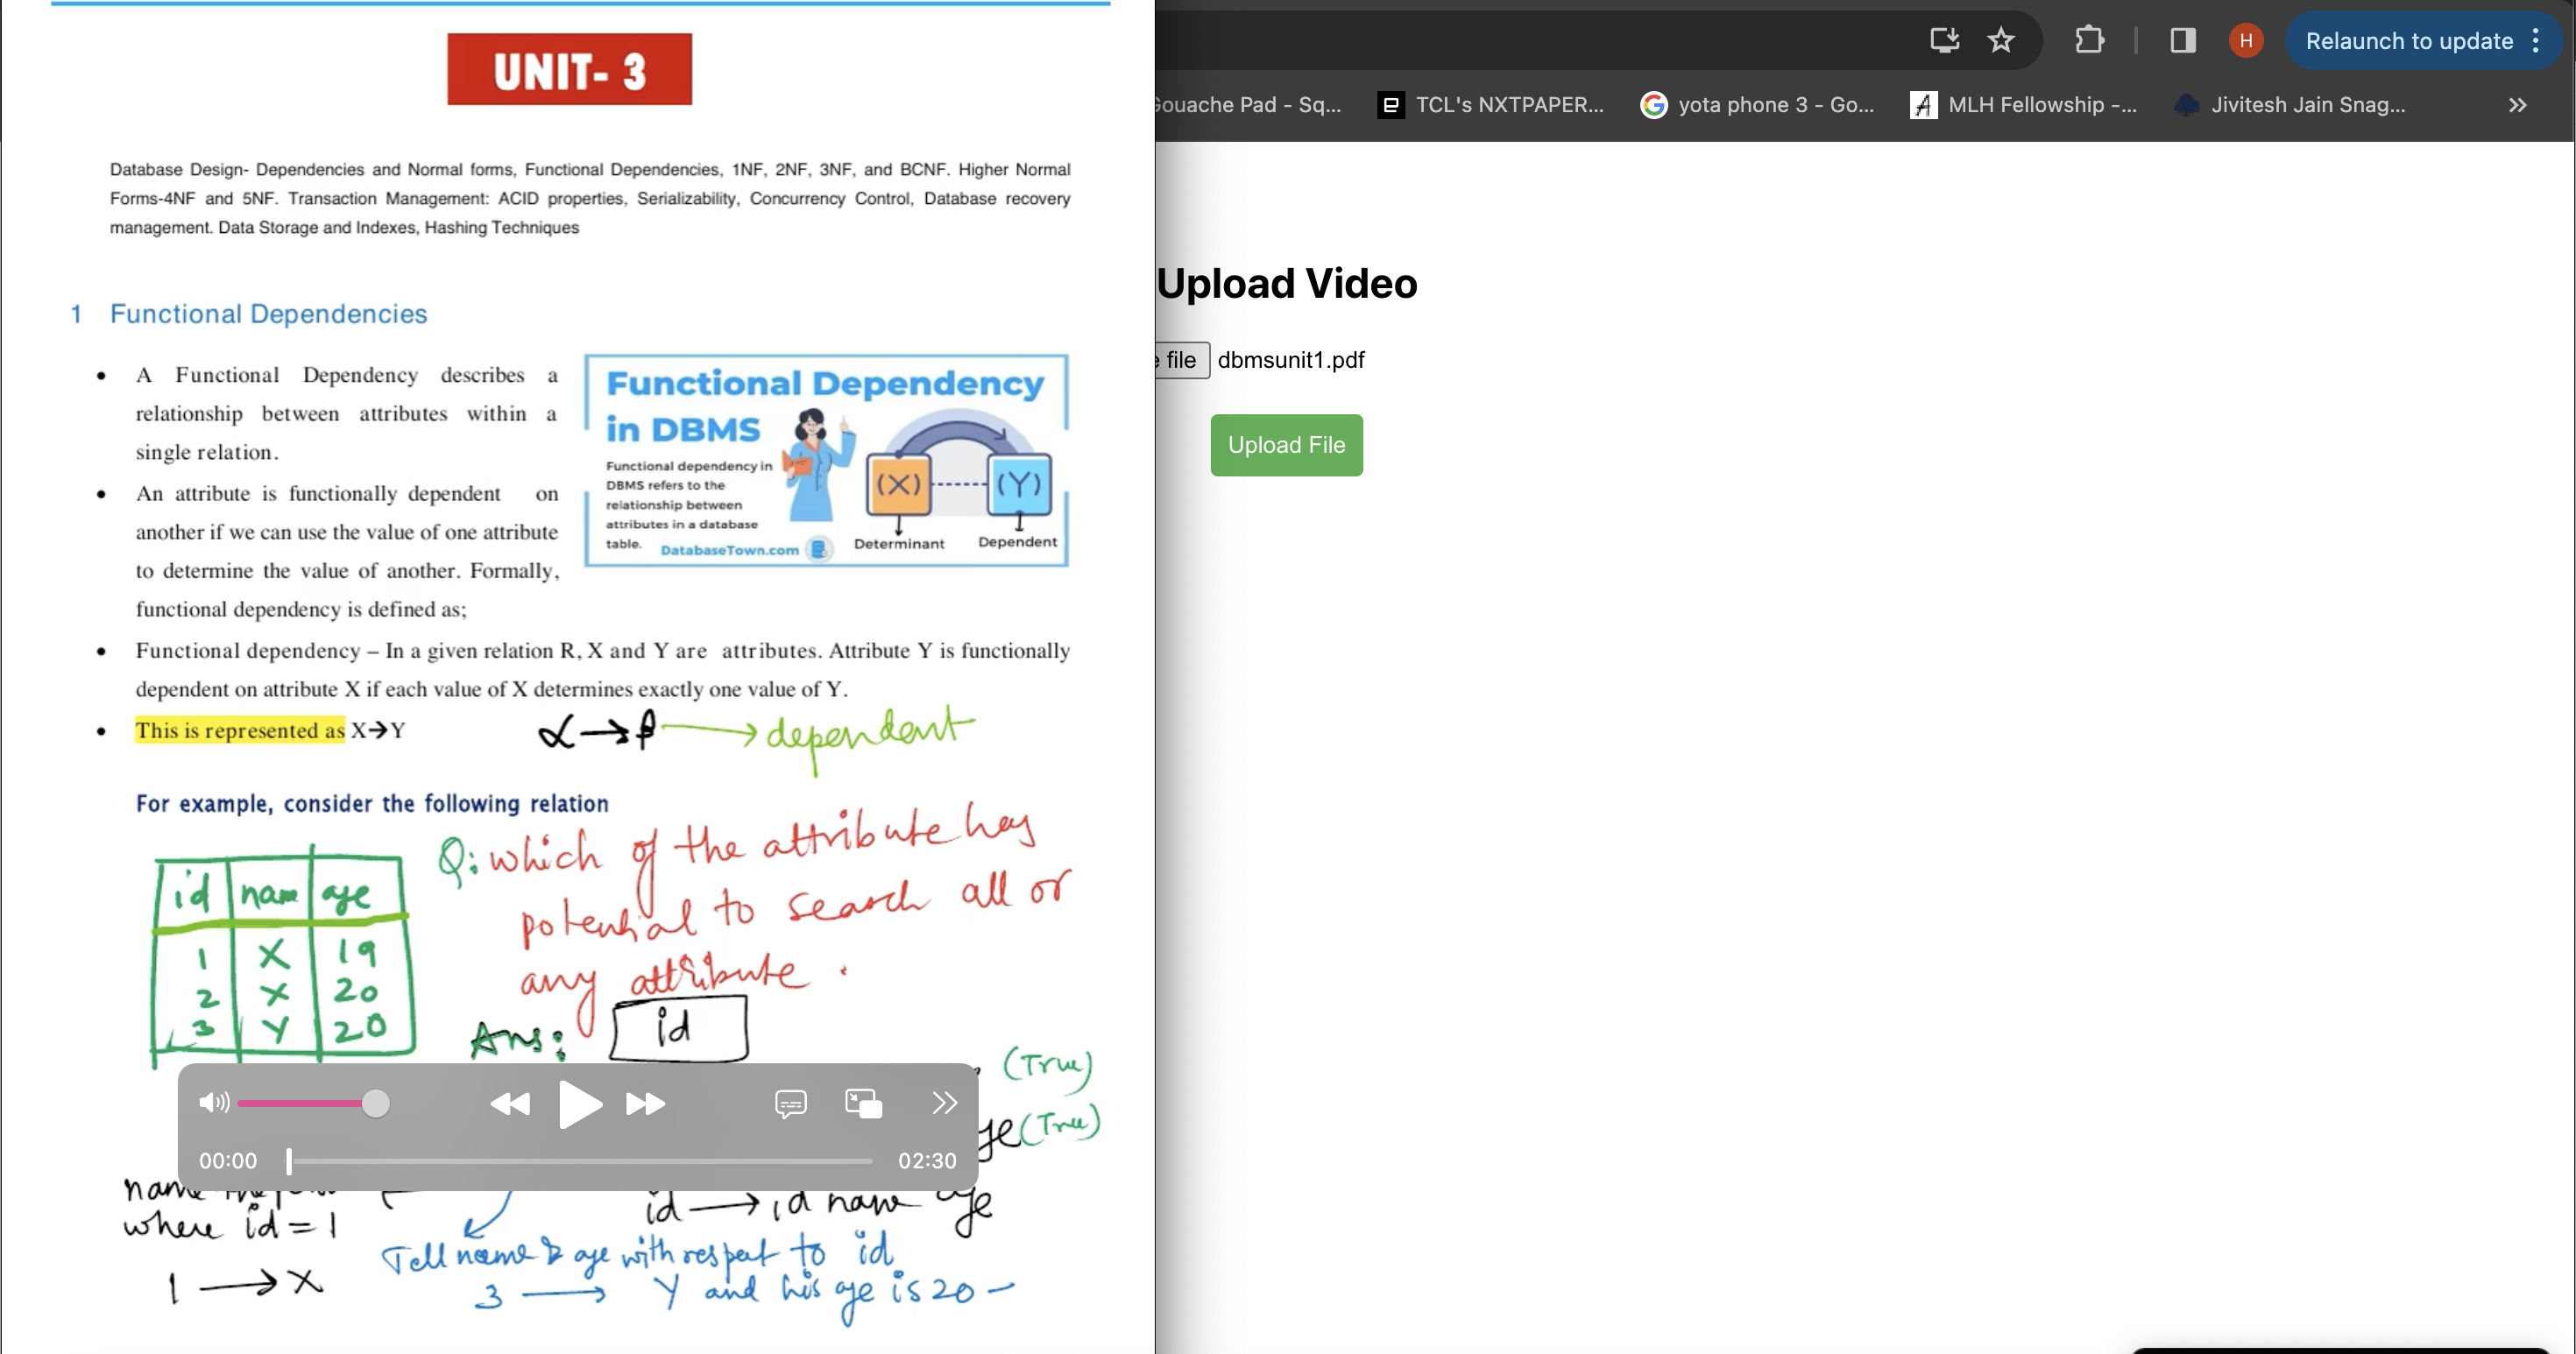This screenshot has width=2576, height=1354.
Task: Open the Chrome extensions puzzle icon
Action: coord(2089,40)
